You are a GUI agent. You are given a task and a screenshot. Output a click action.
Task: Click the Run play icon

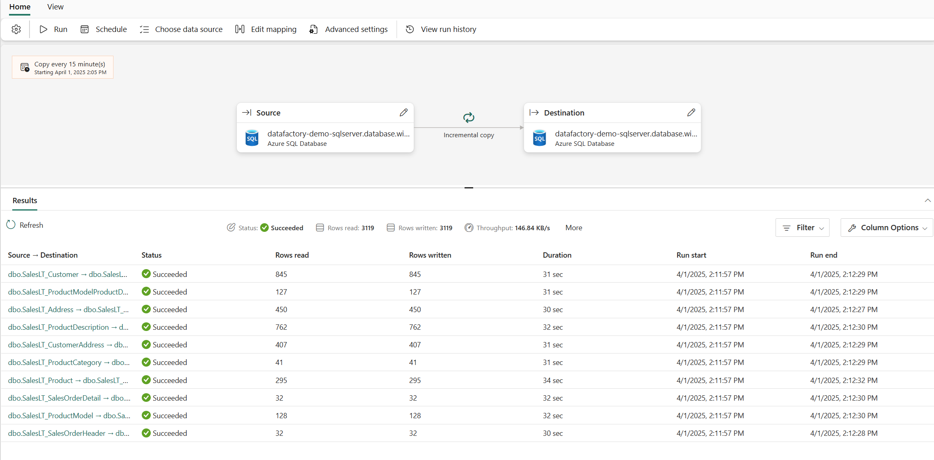43,29
